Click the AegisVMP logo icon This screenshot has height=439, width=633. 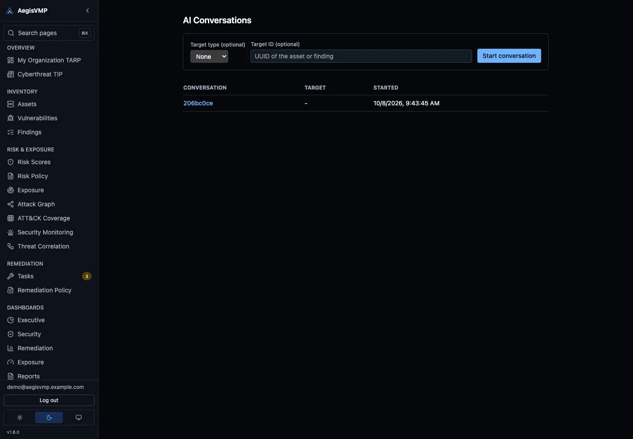point(10,11)
